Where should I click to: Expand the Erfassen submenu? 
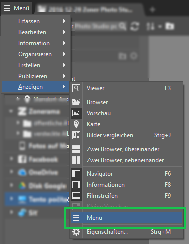tap(43, 21)
